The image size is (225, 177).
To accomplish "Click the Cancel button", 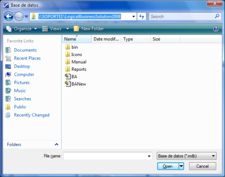I will tap(203, 166).
